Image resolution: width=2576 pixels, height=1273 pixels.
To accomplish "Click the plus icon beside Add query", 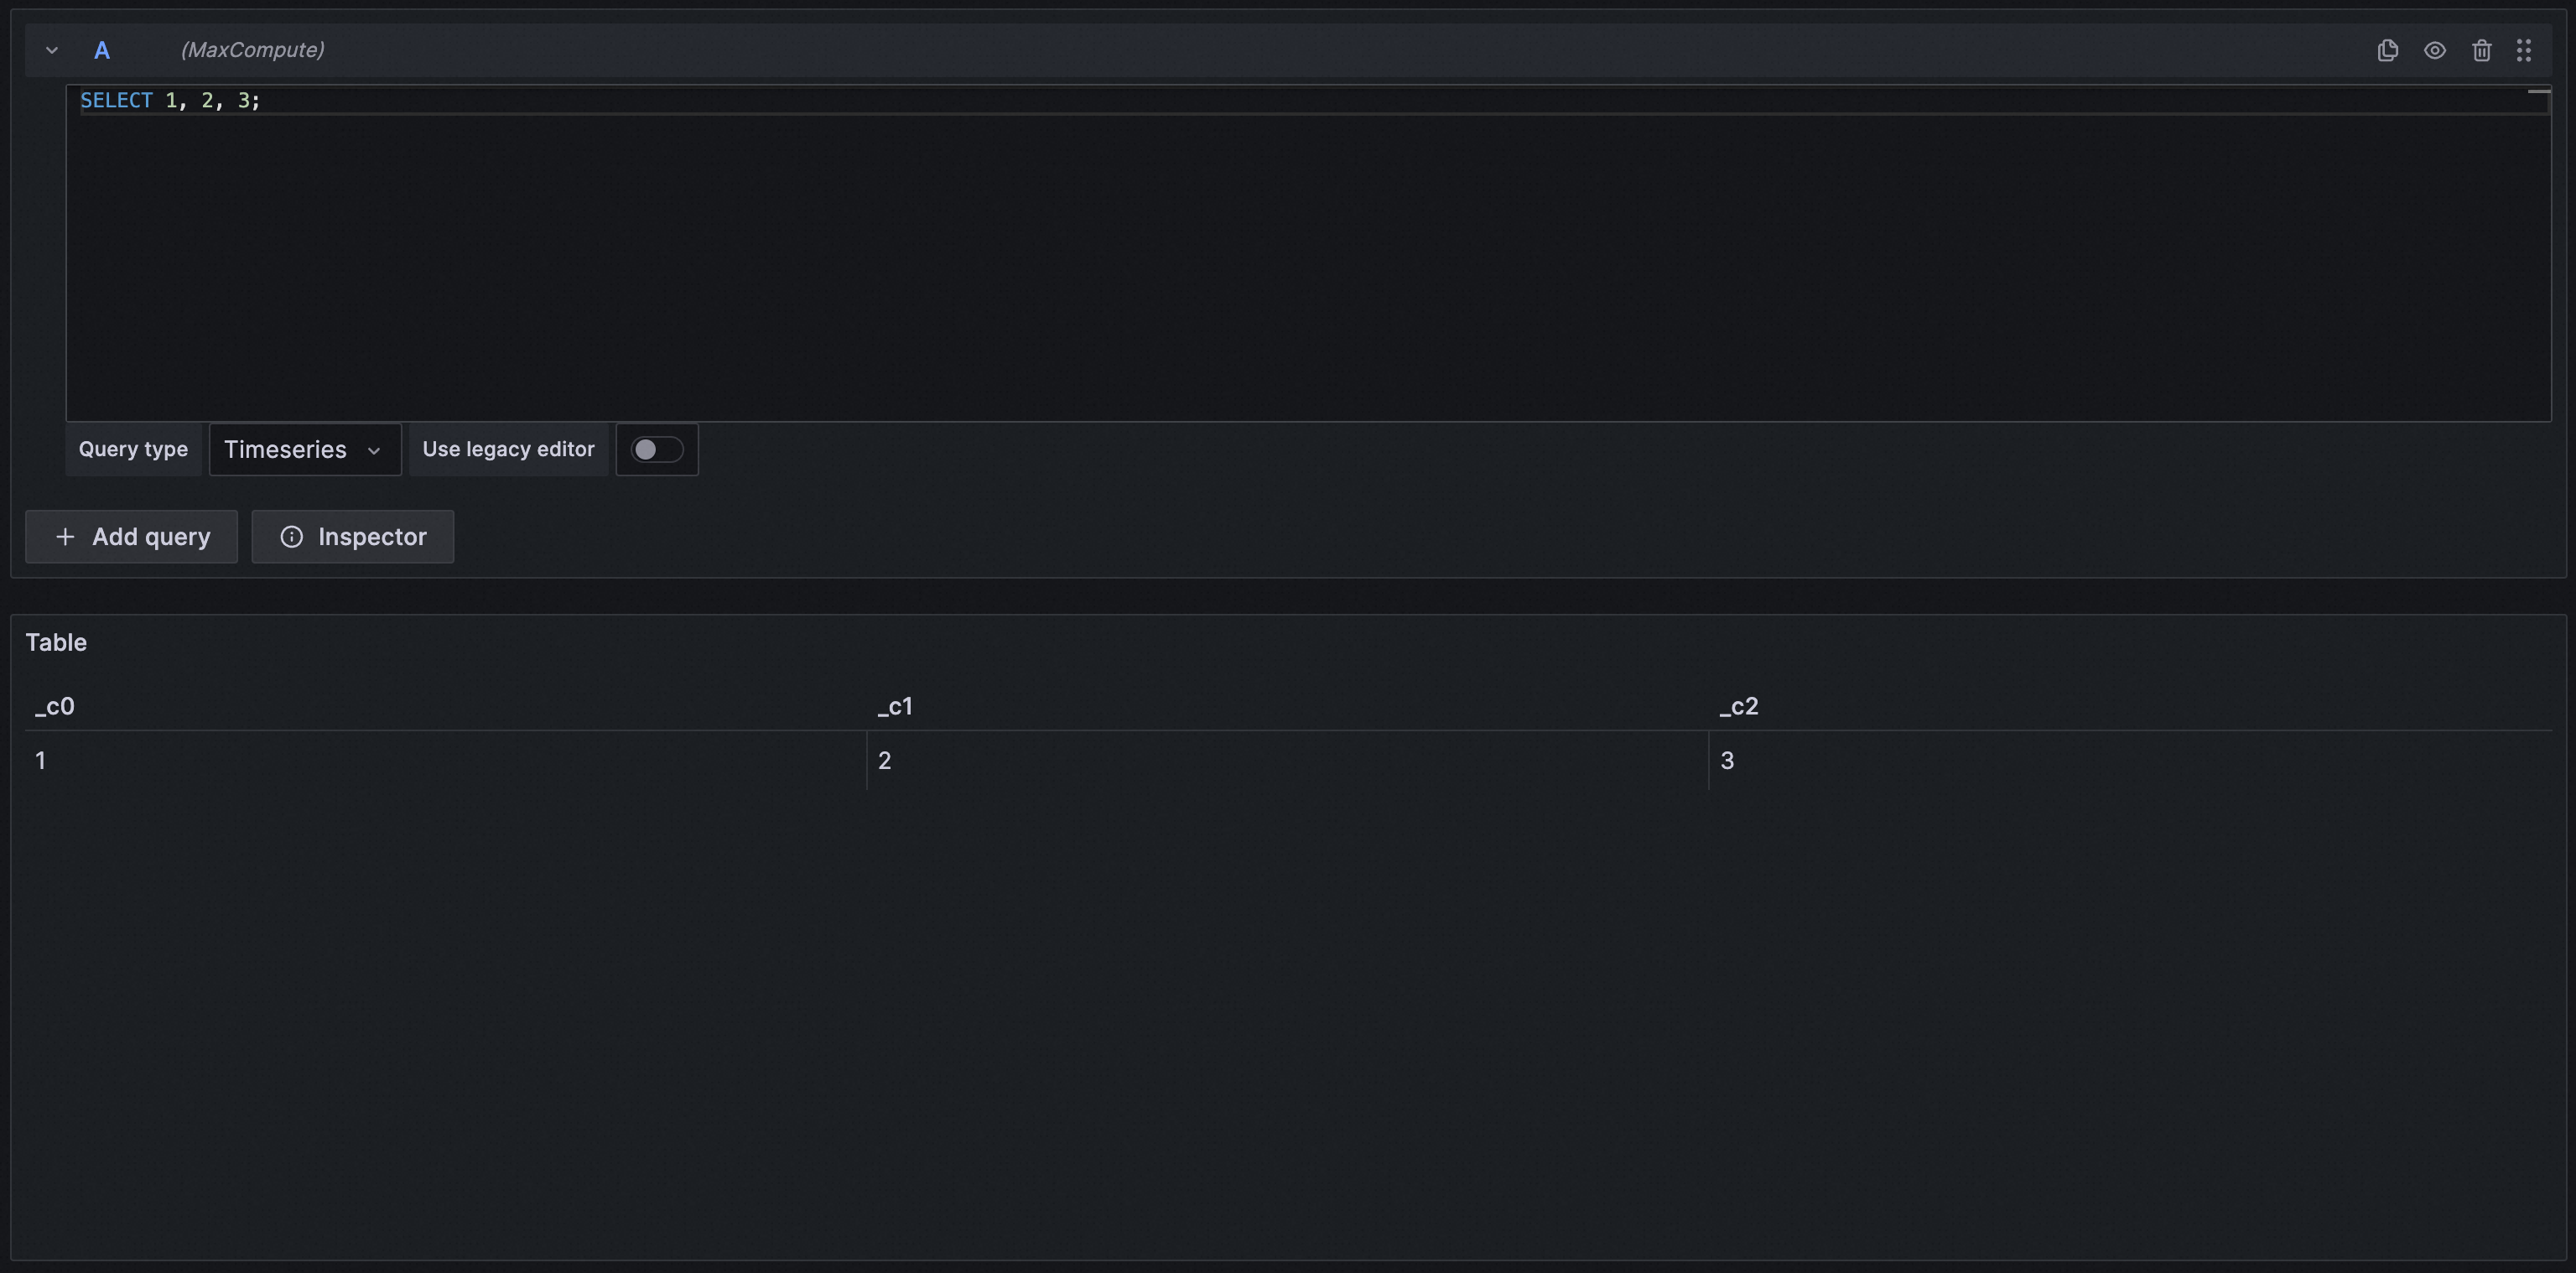I will (x=65, y=537).
